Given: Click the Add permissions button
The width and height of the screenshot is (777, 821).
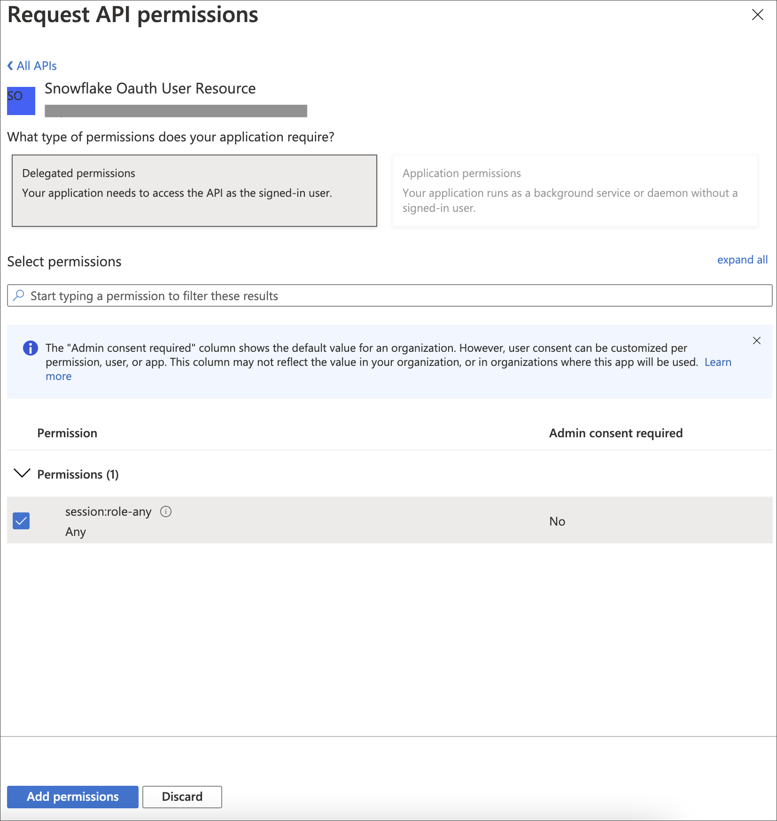Looking at the screenshot, I should coord(72,797).
